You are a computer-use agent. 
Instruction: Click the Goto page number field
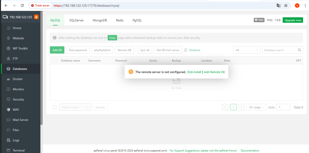point(283,107)
